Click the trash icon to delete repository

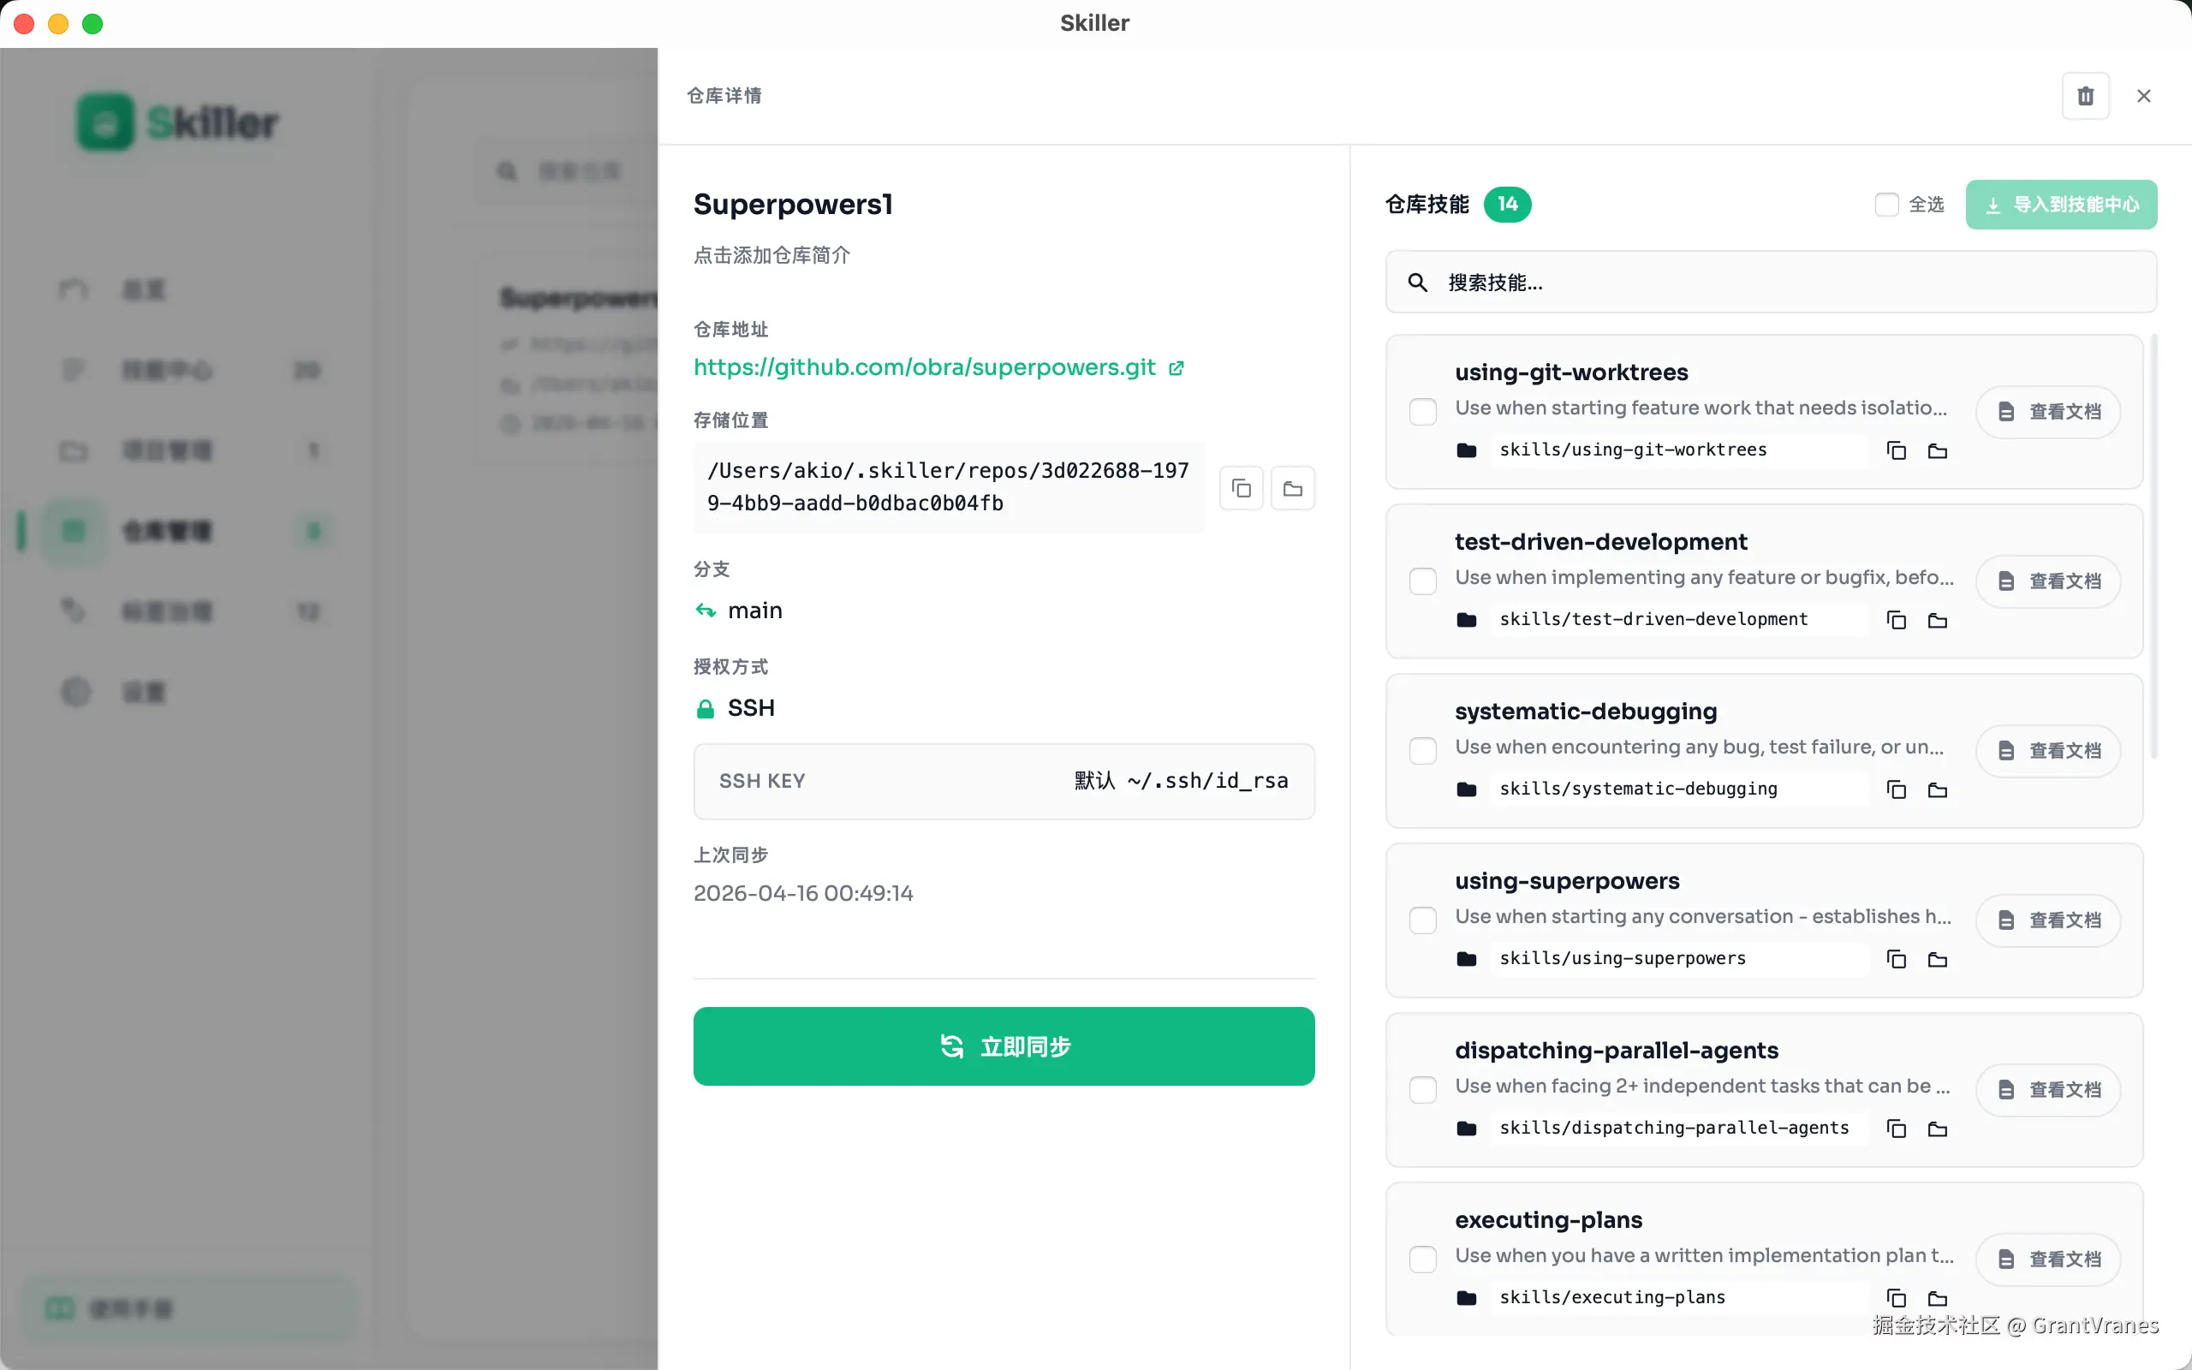(x=2084, y=96)
